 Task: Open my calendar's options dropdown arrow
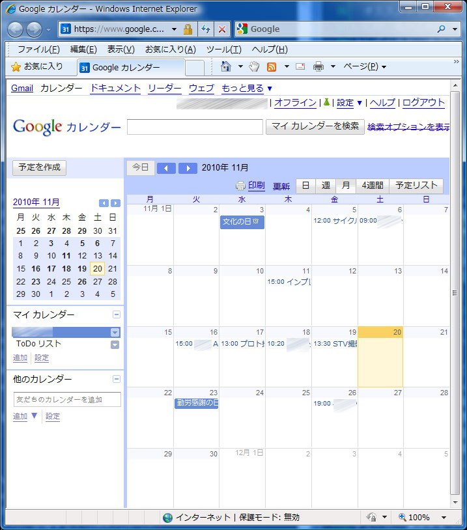pyautogui.click(x=115, y=332)
